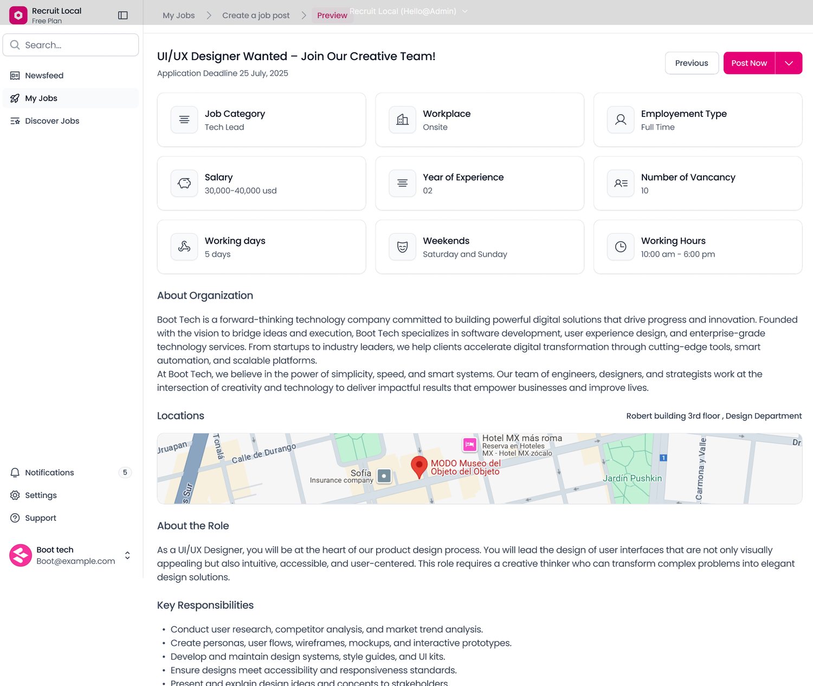Click the Onsite value text
The image size is (813, 686).
point(435,127)
